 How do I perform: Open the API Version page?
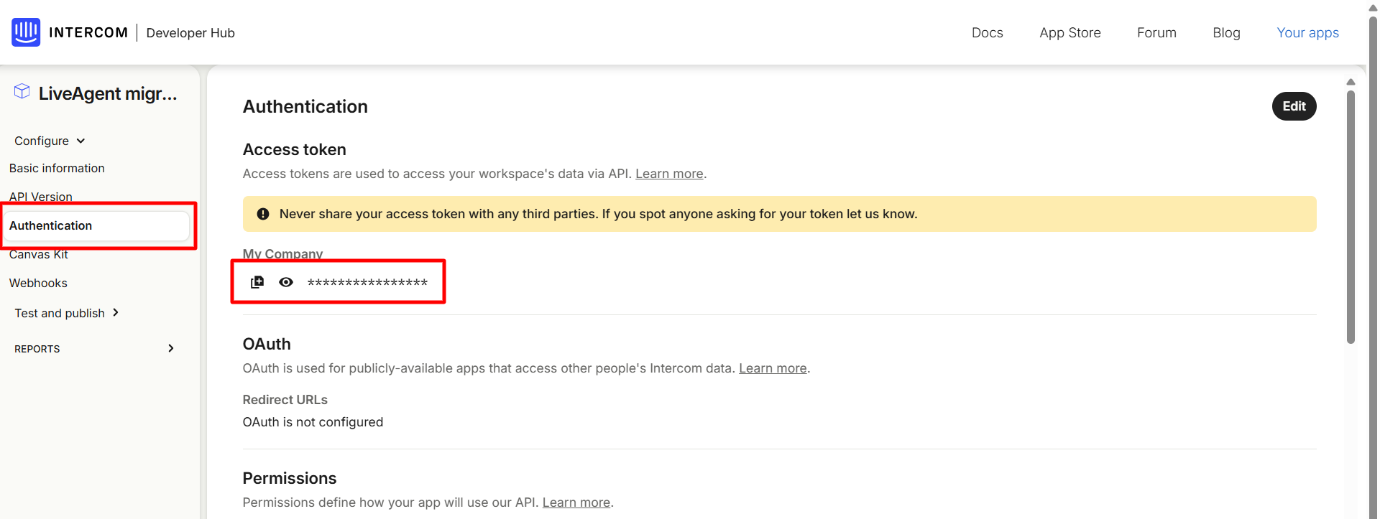click(41, 196)
